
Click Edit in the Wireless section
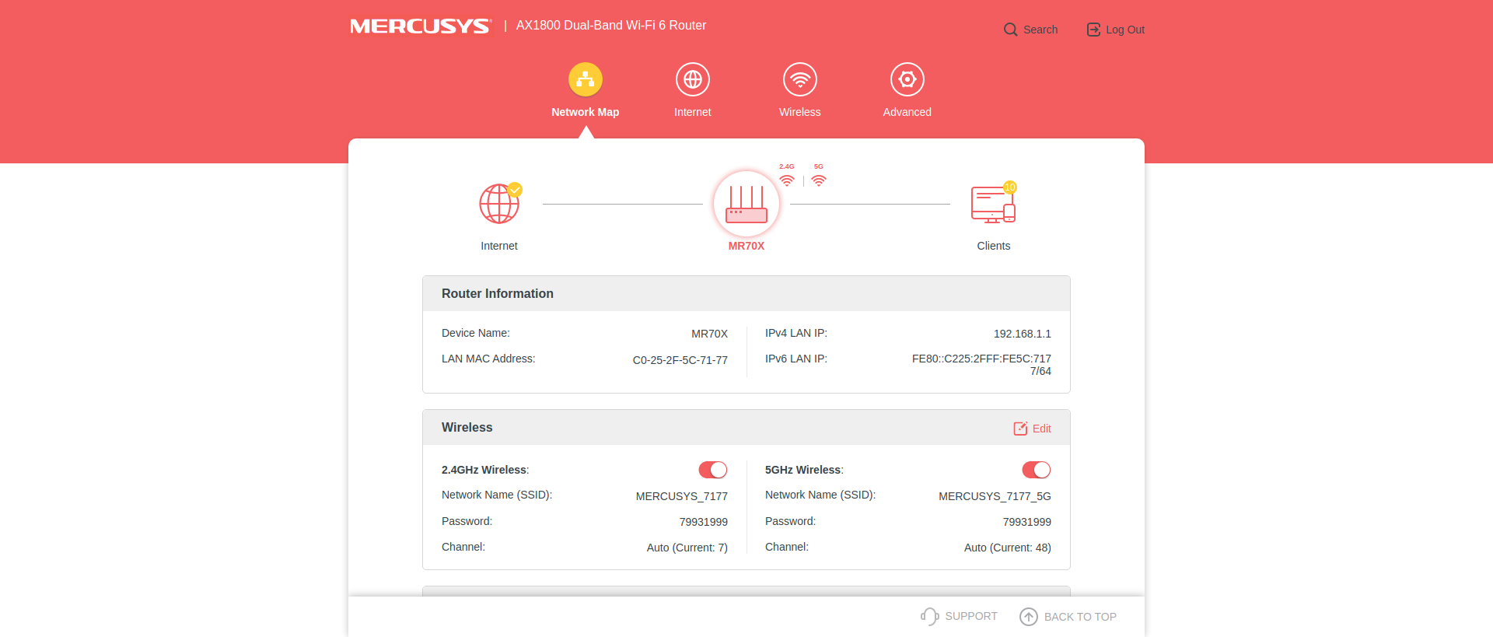coord(1032,429)
